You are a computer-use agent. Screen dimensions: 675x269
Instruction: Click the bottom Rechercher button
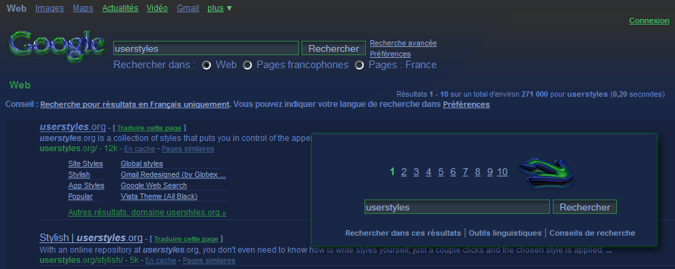point(585,207)
